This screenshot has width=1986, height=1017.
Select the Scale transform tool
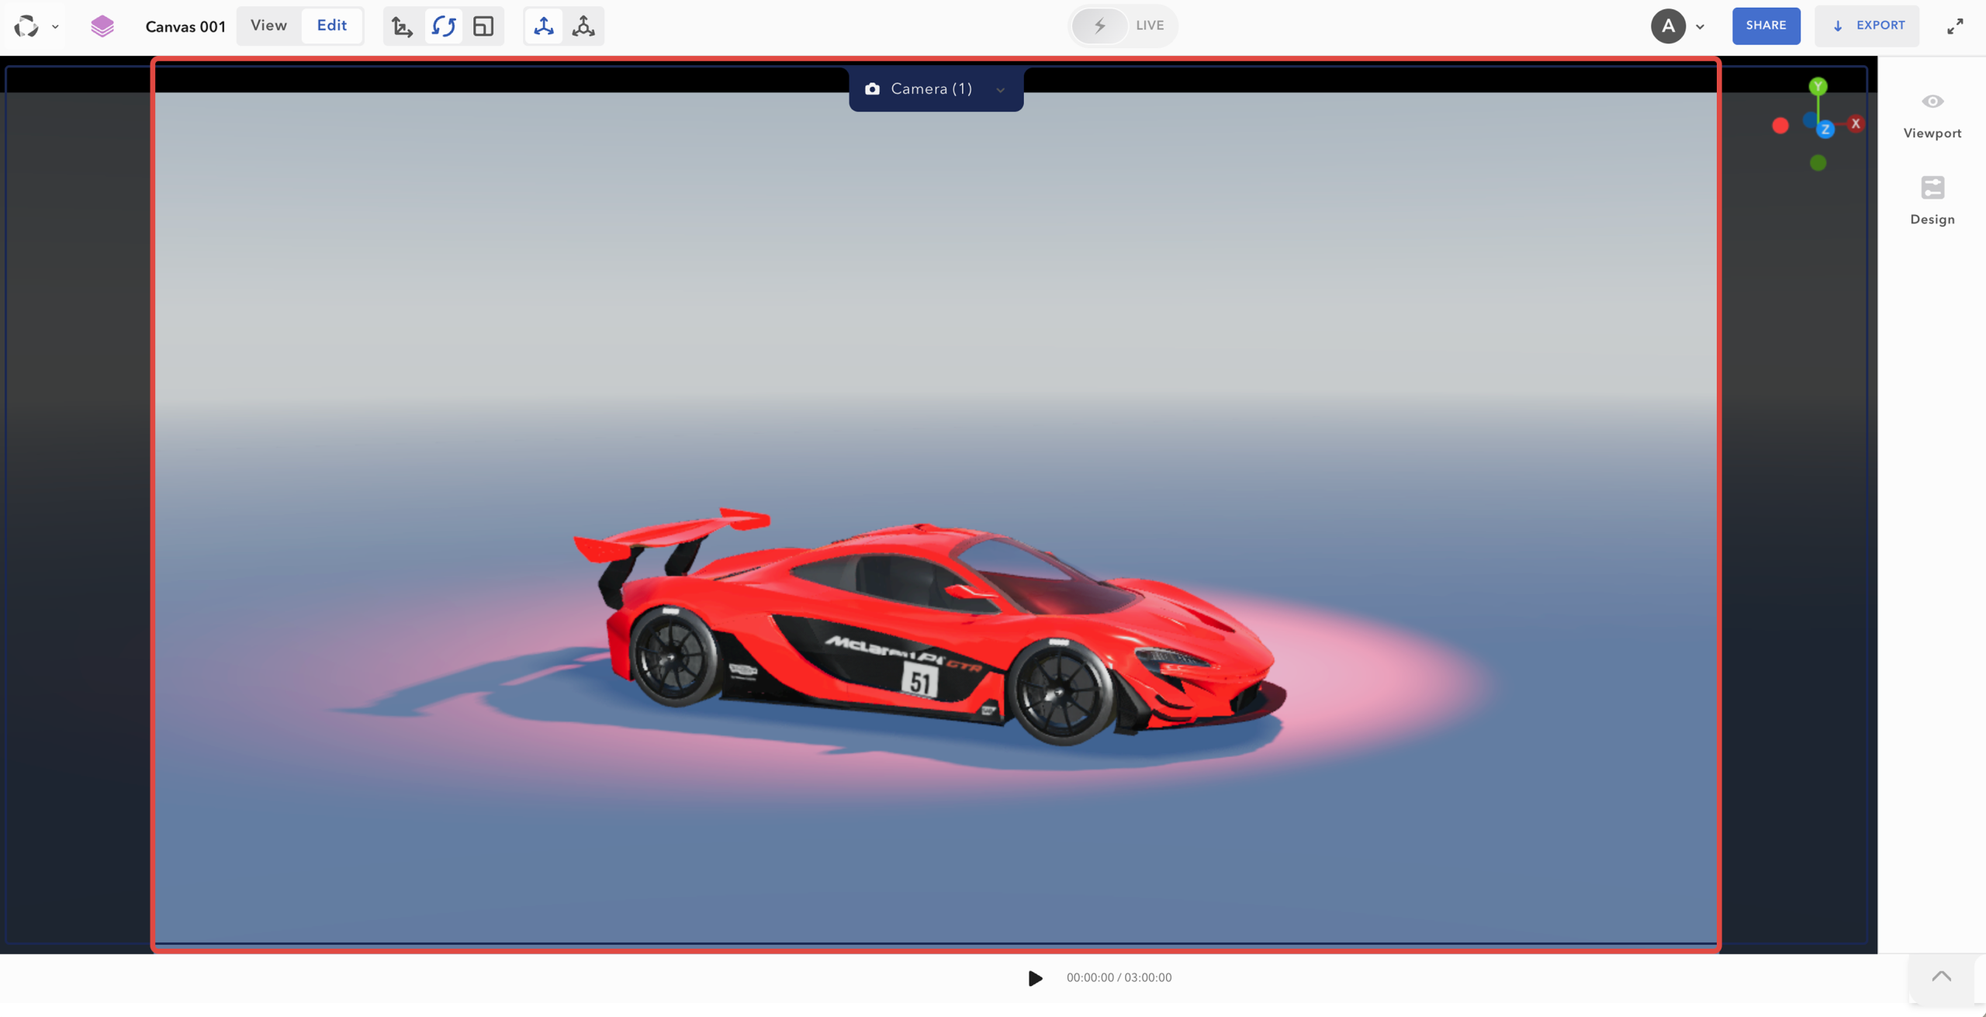click(x=483, y=26)
